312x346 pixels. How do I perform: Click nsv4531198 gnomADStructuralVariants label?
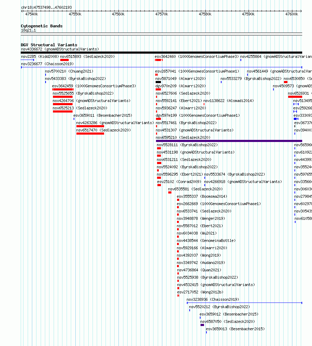pos(196,152)
